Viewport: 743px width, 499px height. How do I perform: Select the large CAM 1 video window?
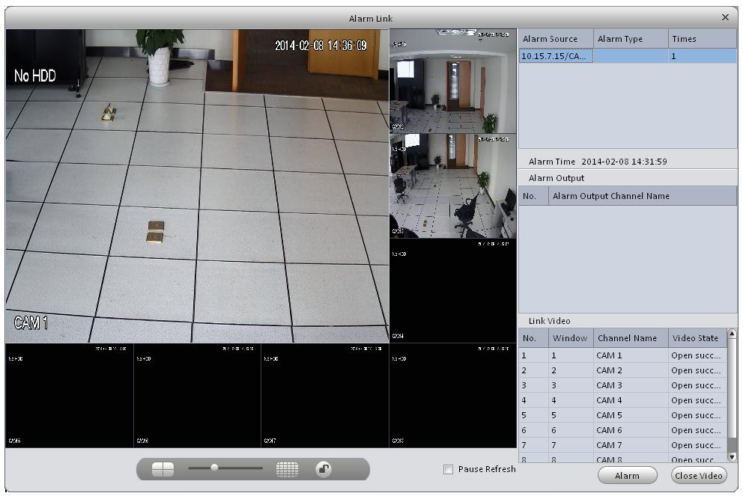tap(197, 186)
